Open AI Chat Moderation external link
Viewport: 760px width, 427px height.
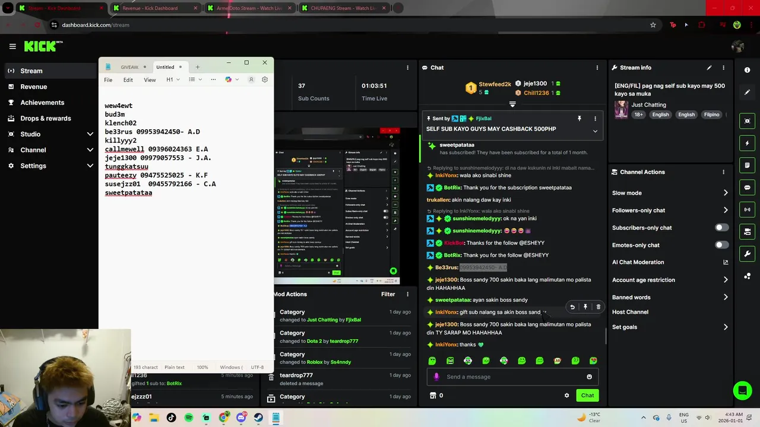point(726,262)
